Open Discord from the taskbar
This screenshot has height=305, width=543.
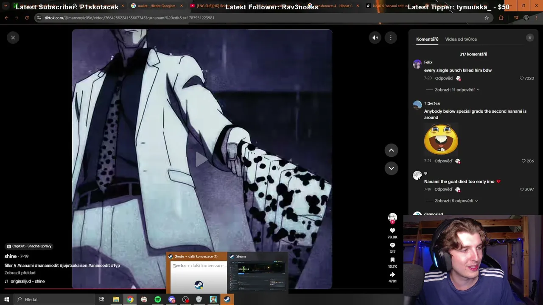(171, 299)
